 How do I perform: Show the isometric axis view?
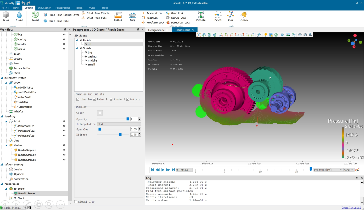coord(221,35)
